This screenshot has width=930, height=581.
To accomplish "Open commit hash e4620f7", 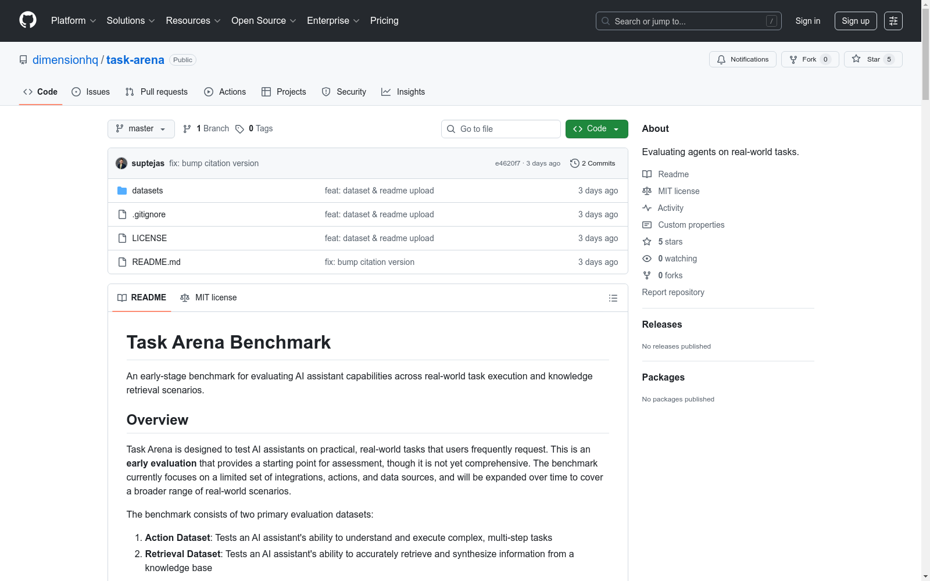I will 507,163.
